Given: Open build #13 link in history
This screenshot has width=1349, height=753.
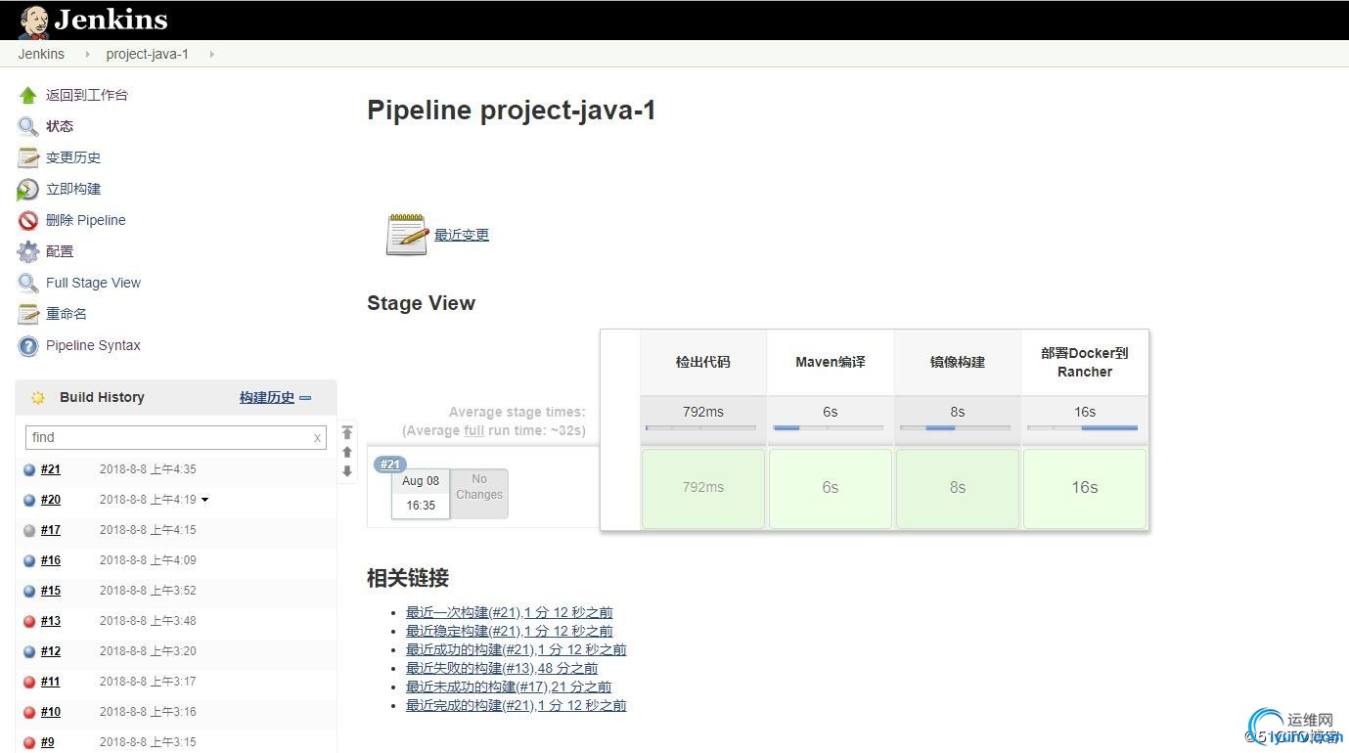Looking at the screenshot, I should (51, 621).
